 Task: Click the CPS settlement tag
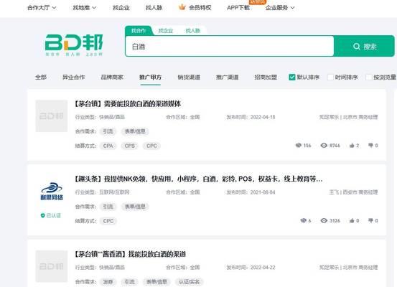click(130, 146)
